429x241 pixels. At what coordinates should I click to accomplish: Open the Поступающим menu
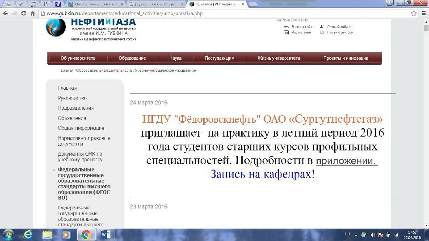[219, 58]
